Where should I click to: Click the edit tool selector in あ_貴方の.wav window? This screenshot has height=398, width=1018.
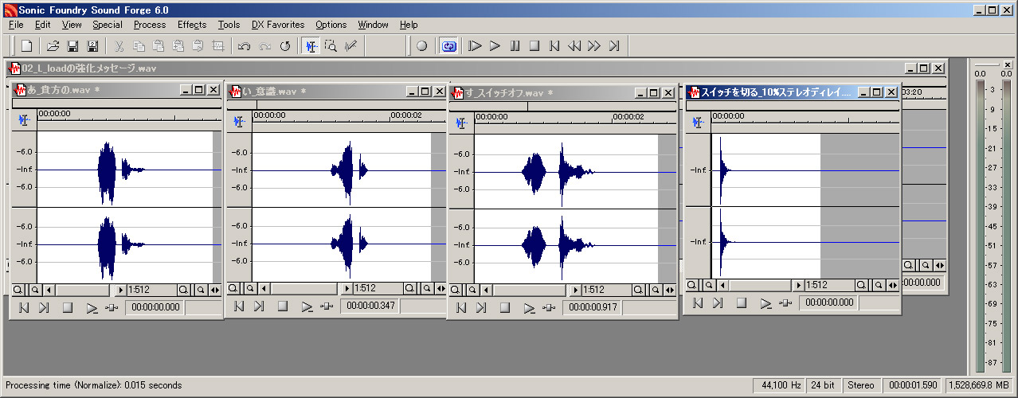pyautogui.click(x=24, y=119)
